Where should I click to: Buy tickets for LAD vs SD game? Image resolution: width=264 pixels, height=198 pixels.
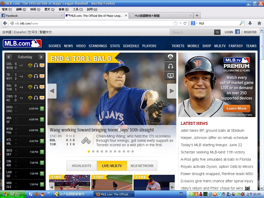[x=42, y=174]
